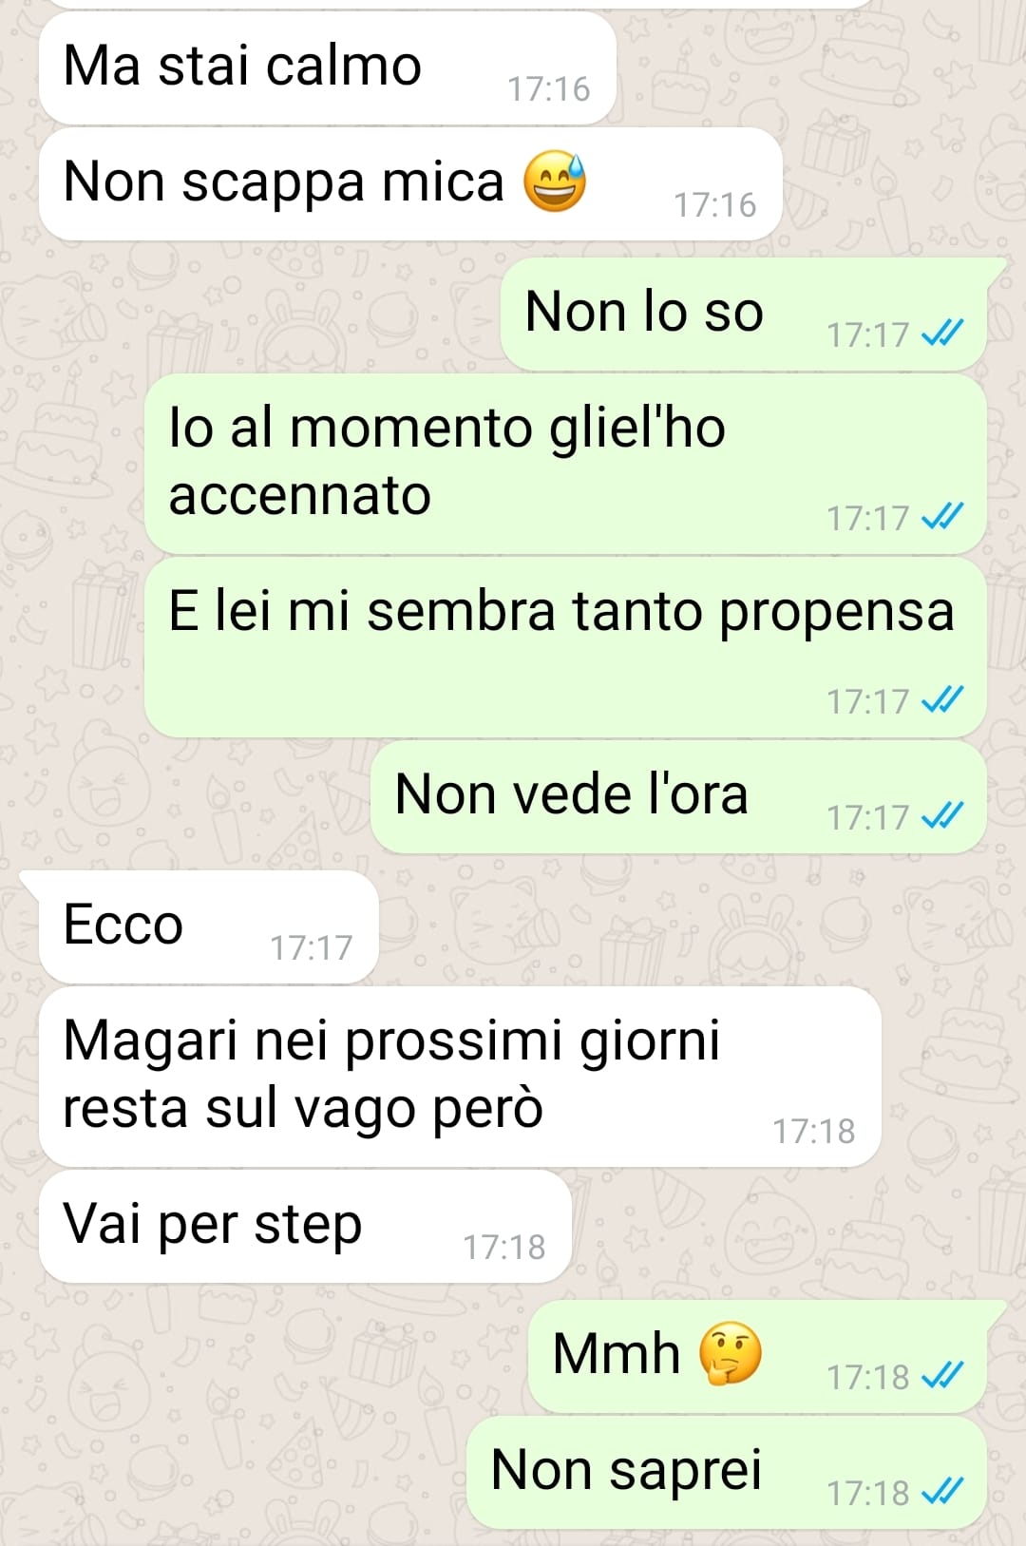The width and height of the screenshot is (1026, 1546).
Task: Tap the read checkmarks on 'gliel'ho accennato'
Action: pyautogui.click(x=943, y=517)
